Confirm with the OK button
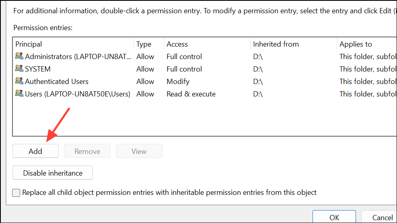This screenshot has height=223, width=397. tap(334, 217)
